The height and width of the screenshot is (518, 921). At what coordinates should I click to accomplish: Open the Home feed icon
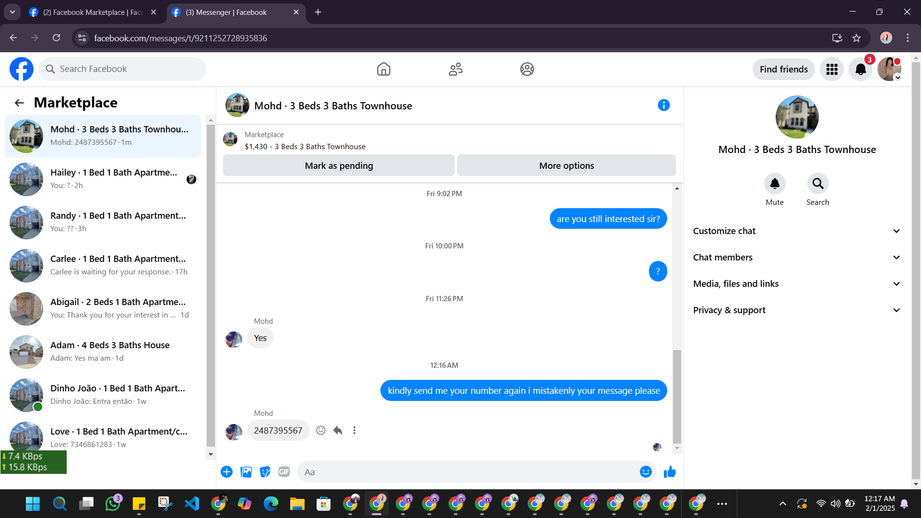pos(383,69)
